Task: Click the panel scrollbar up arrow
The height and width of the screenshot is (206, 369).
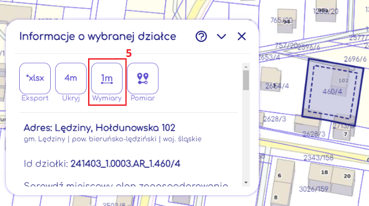Action: [x=246, y=67]
